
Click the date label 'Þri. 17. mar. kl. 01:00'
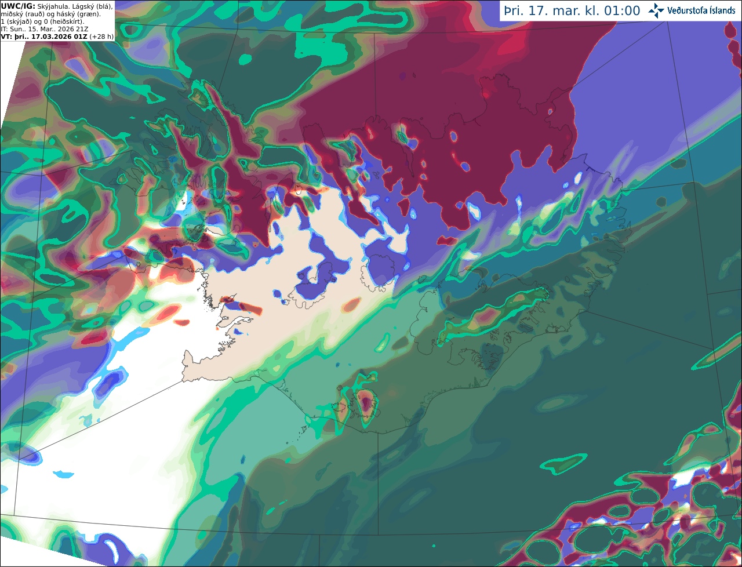point(572,11)
